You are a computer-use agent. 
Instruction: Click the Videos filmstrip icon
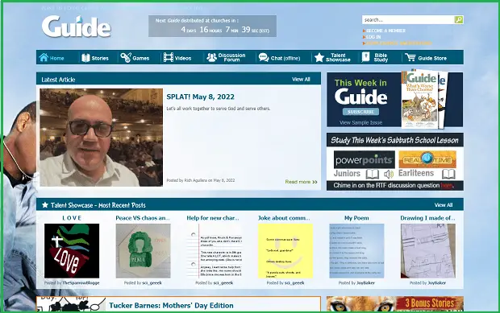[x=168, y=58]
